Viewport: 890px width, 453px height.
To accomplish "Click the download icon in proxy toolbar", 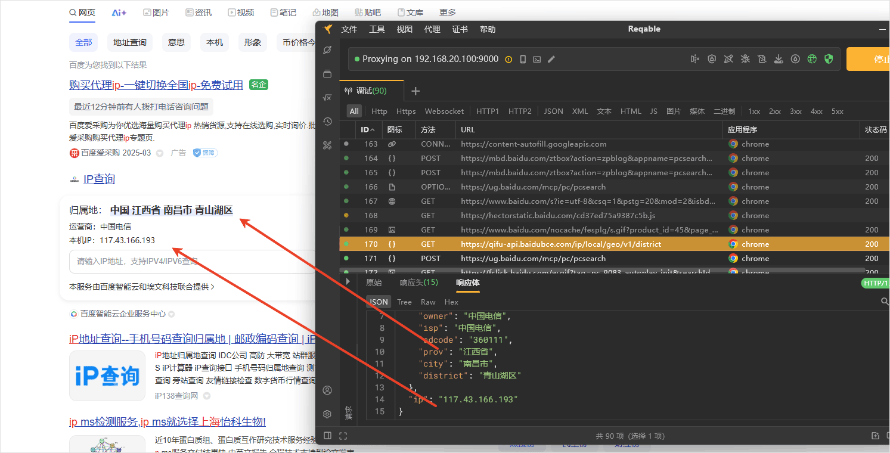I will click(x=778, y=59).
